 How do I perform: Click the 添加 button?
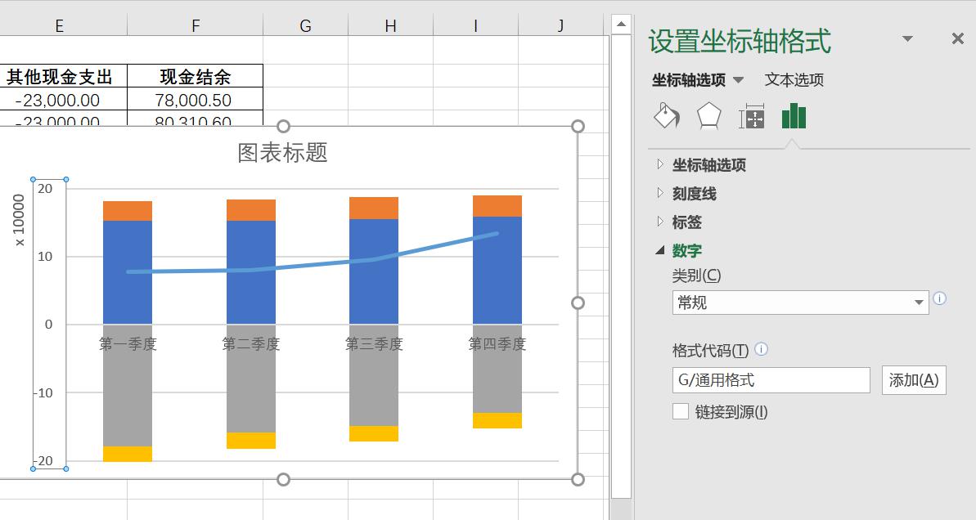coord(914,380)
